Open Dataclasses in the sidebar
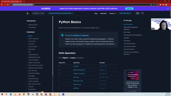Image resolution: width=171 pixels, height=96 pixels. 32,89
